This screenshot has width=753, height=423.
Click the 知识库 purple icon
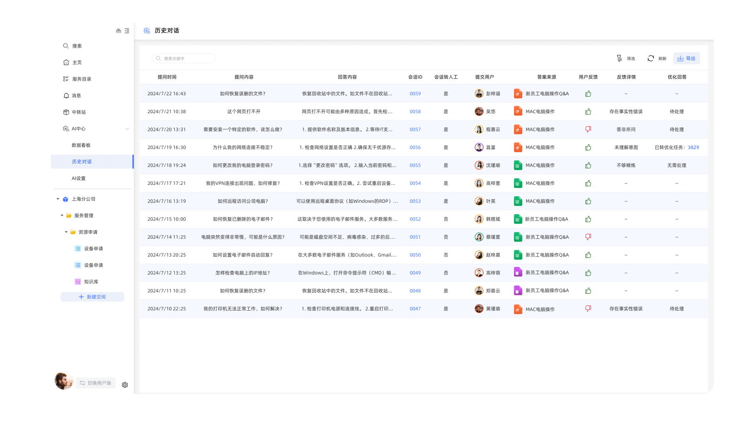pos(78,282)
